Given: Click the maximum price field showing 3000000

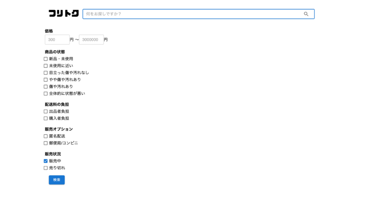Looking at the screenshot, I should (x=91, y=40).
